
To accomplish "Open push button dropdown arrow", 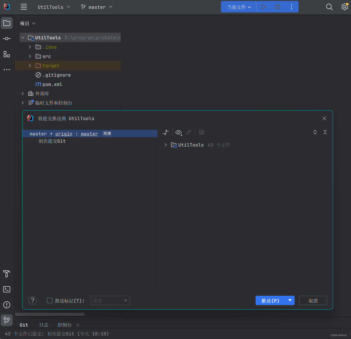I will click(290, 300).
